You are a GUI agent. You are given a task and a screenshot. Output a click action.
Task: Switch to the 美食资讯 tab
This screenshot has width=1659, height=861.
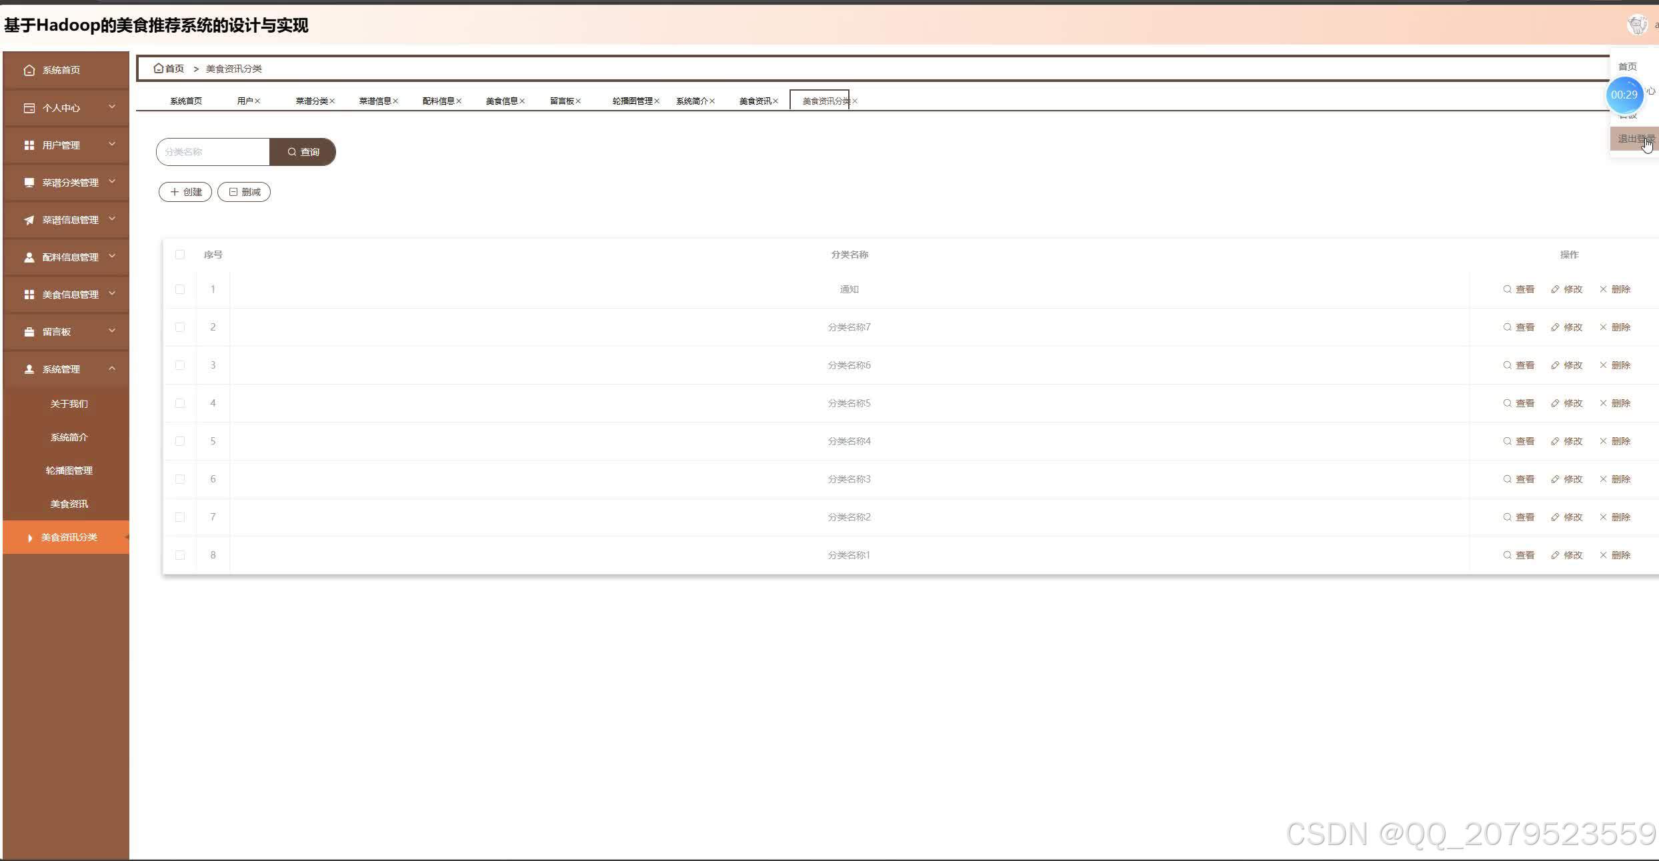[755, 101]
